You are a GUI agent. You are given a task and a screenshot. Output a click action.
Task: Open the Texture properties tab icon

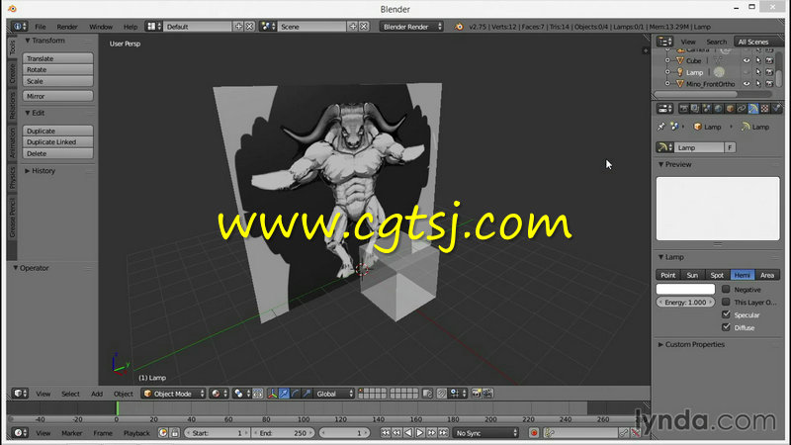click(x=764, y=109)
